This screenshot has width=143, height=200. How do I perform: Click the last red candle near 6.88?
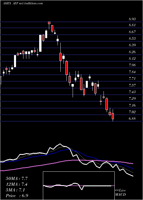113,116
